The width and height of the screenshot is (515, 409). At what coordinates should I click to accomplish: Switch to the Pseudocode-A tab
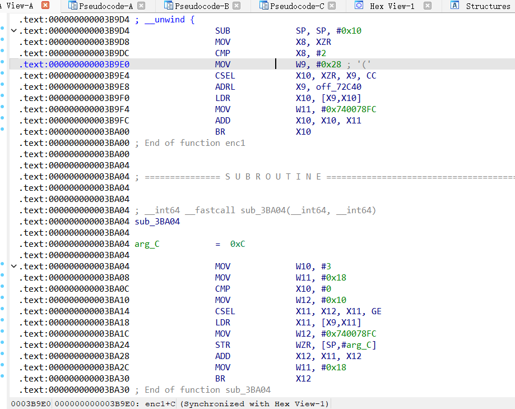click(106, 6)
